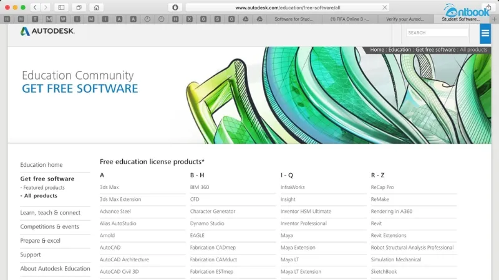Click the Safari address bar URL
This screenshot has width=499, height=280.
click(x=287, y=7)
